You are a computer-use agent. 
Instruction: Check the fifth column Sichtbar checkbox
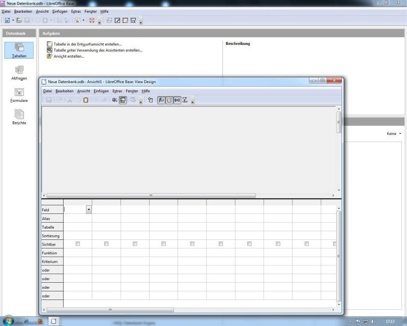192,244
